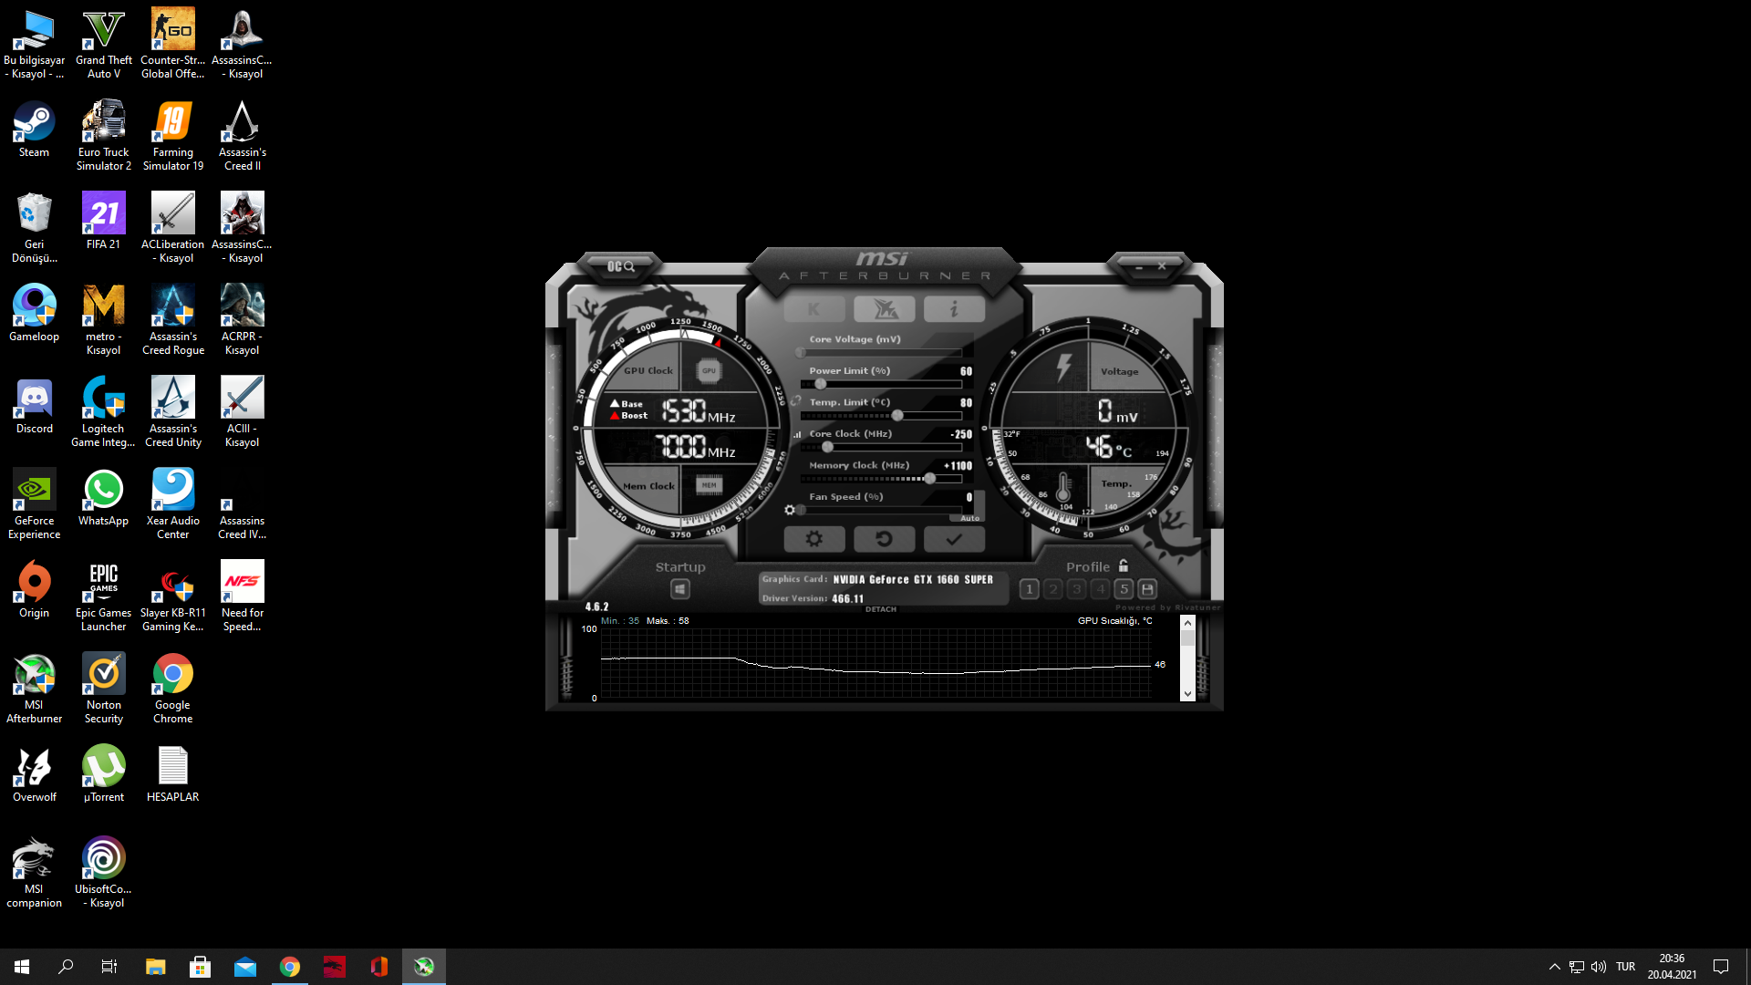Open the OC Scanner in Afterburner
This screenshot has width=1751, height=985.
(621, 266)
